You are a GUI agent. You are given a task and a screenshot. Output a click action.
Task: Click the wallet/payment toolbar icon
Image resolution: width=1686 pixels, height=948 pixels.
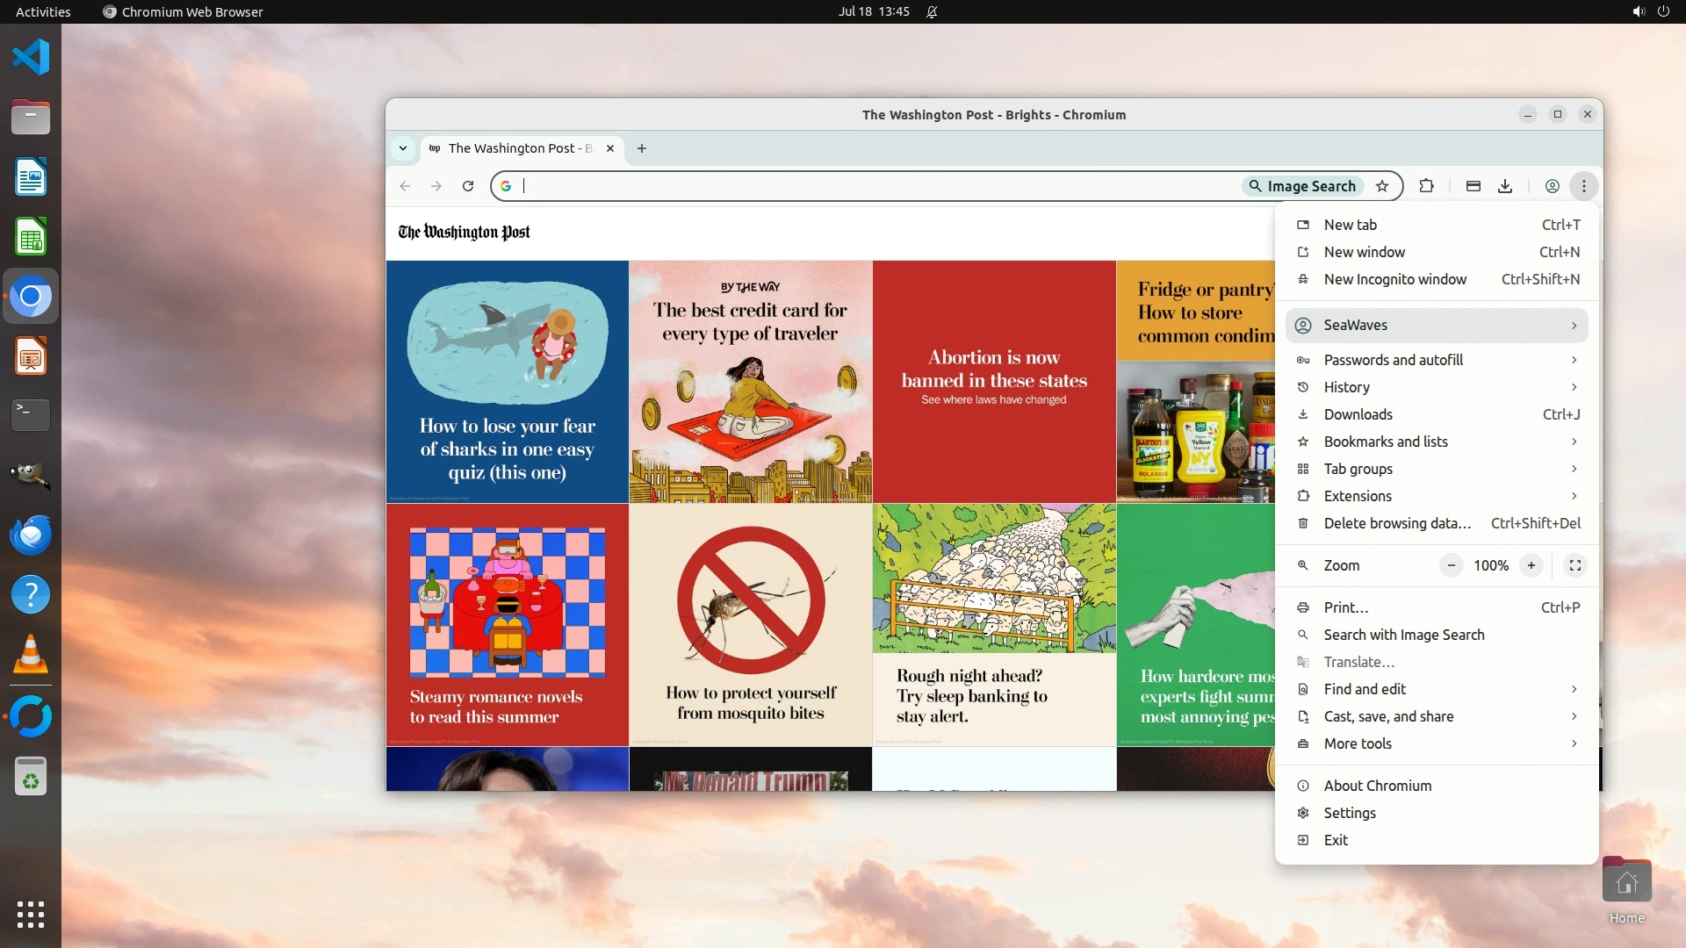point(1473,186)
